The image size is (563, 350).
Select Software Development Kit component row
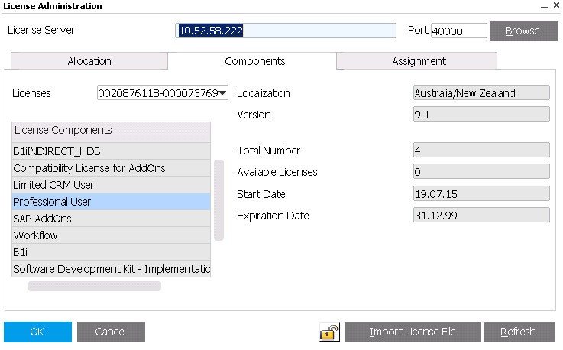click(x=111, y=269)
